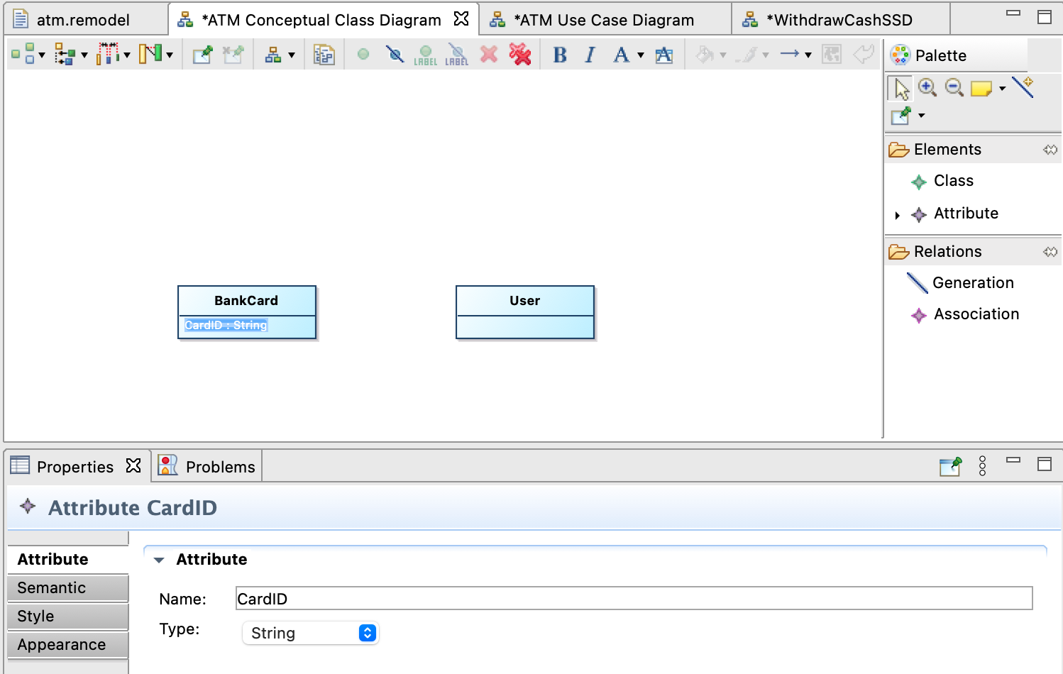Select the Zoom In tool in Palette
The height and width of the screenshot is (674, 1063).
point(927,87)
